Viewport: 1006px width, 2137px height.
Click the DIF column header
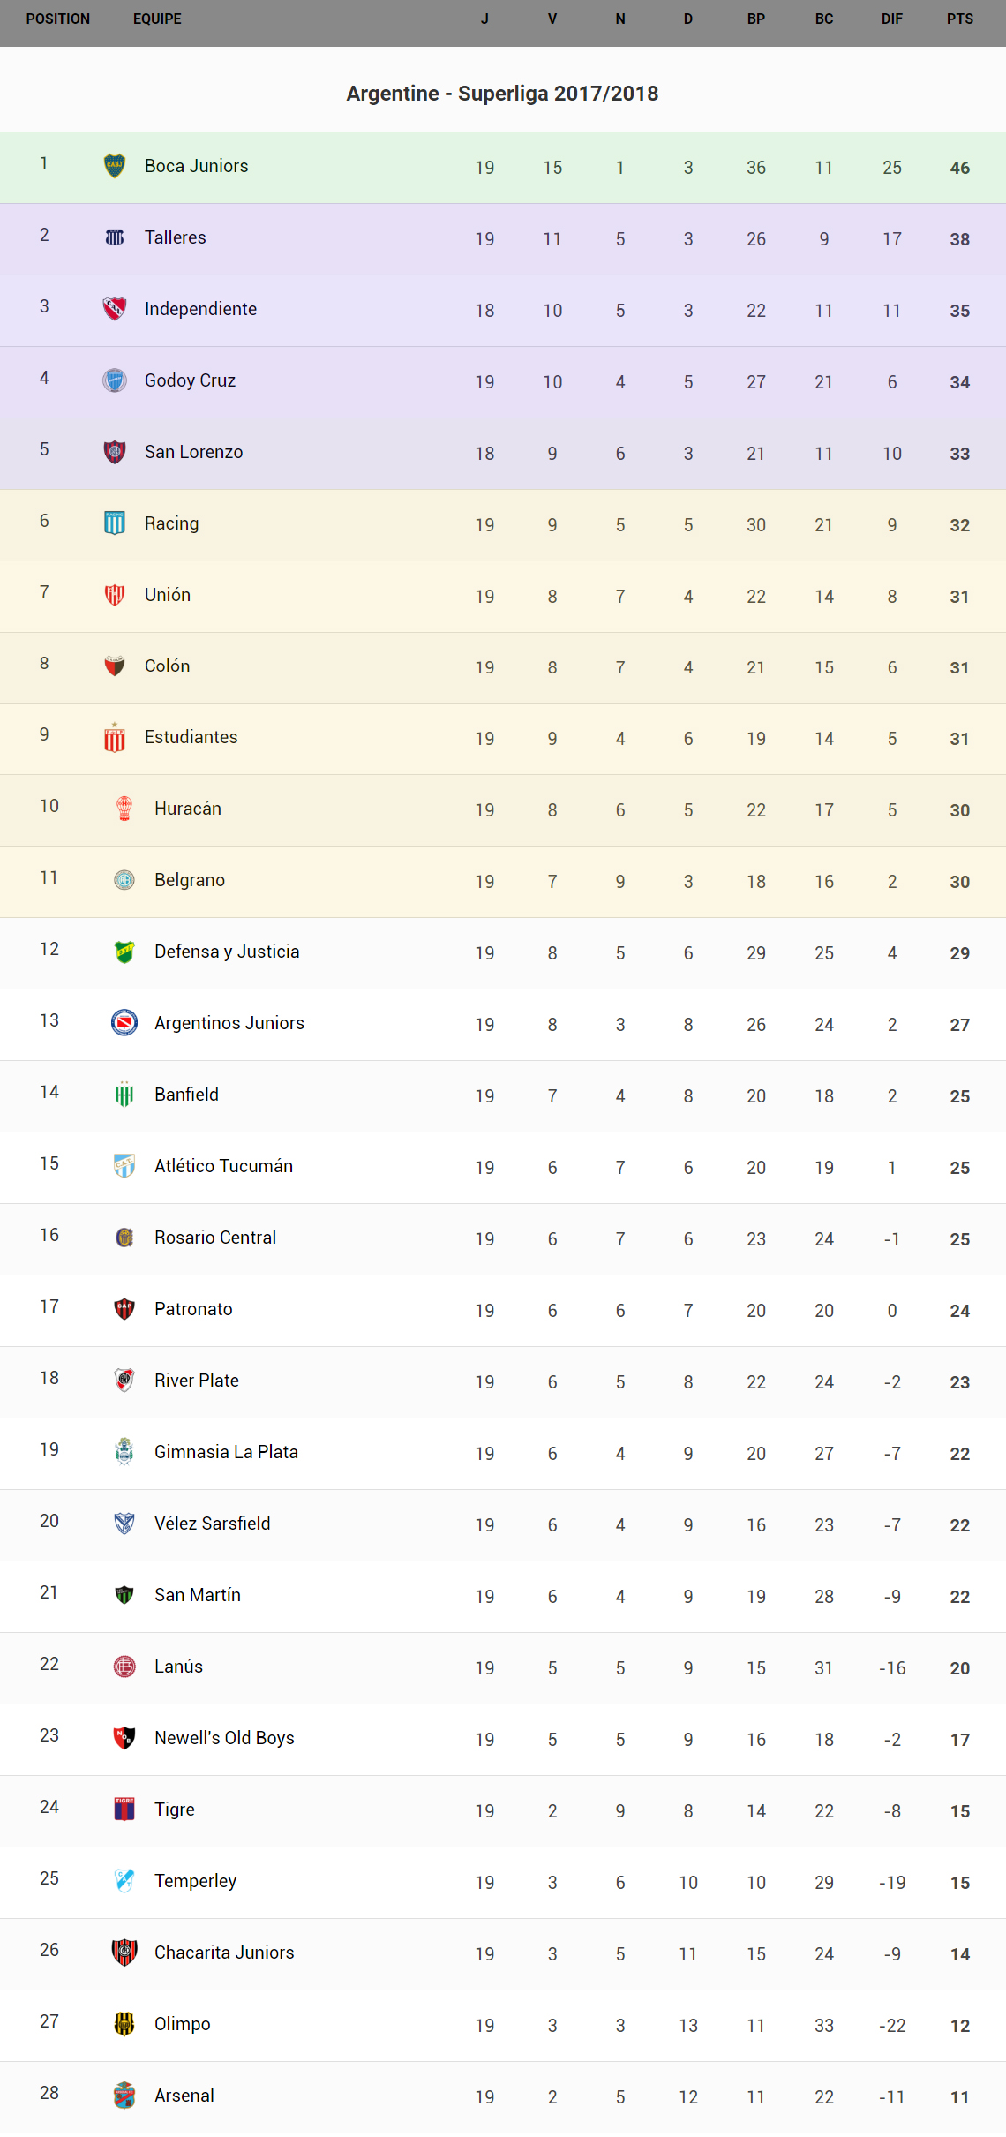click(892, 19)
